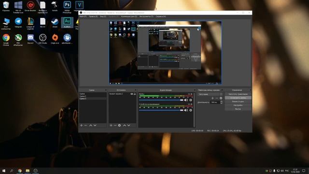Open desktop audio device settings gear

click(191, 110)
